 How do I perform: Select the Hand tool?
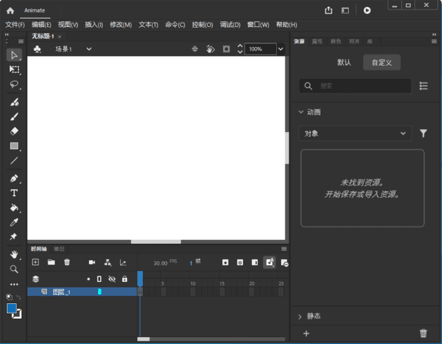[x=14, y=254]
